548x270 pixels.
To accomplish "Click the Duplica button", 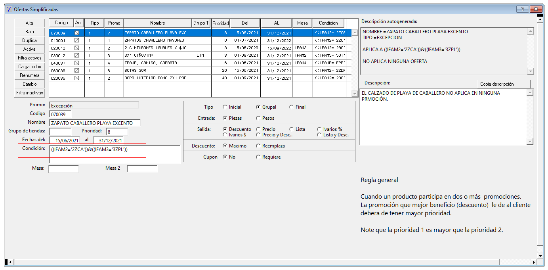I will pos(29,40).
